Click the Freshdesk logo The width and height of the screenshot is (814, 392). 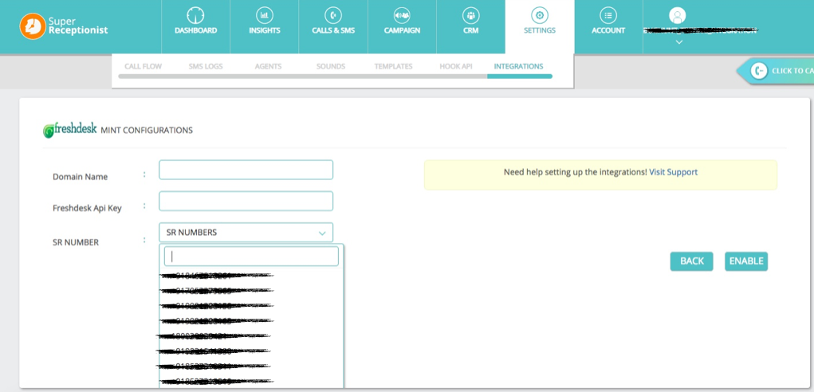[x=69, y=130]
